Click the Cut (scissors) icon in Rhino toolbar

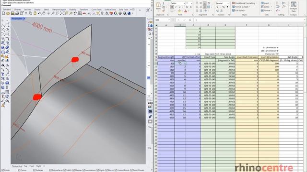click(x=26, y=13)
